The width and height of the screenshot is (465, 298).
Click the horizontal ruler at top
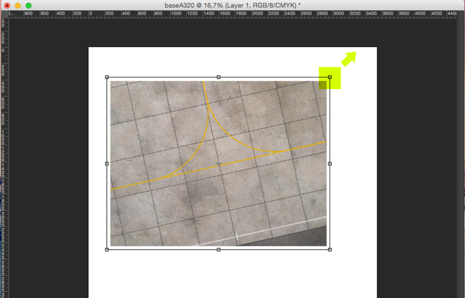point(233,14)
